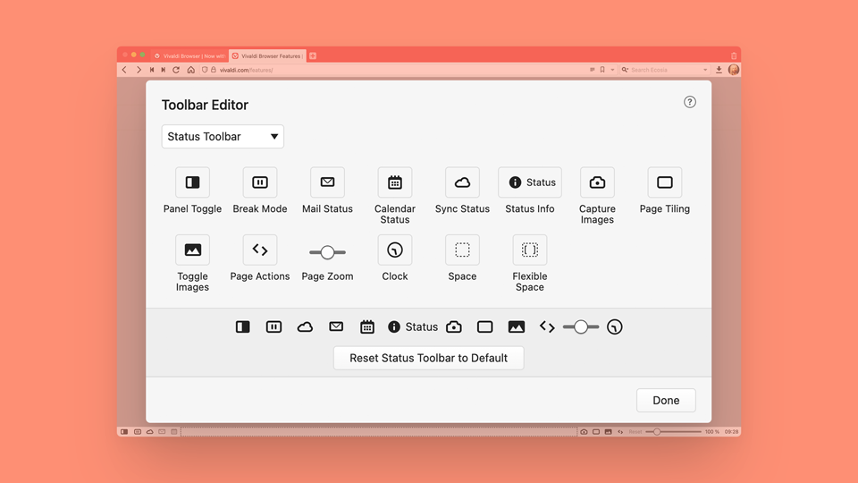Expand the search field history dropdown arrow
The width and height of the screenshot is (858, 483).
coord(705,70)
